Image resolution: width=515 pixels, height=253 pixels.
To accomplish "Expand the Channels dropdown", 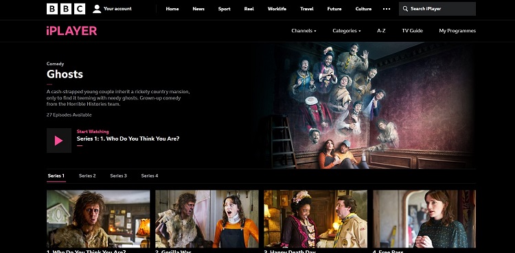I will click(x=304, y=31).
